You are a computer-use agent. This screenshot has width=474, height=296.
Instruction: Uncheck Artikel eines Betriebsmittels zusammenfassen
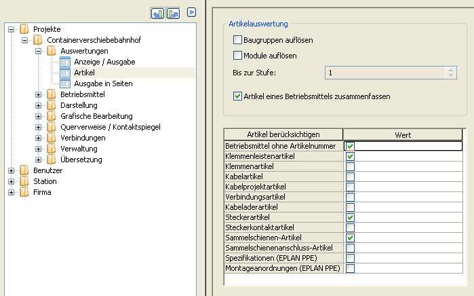[237, 96]
